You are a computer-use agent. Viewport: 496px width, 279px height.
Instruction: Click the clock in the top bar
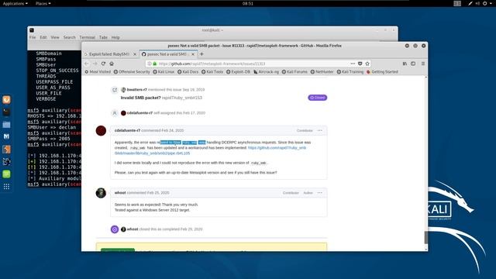click(248, 3)
